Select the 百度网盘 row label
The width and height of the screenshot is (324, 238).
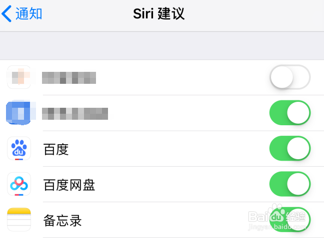coord(69,185)
